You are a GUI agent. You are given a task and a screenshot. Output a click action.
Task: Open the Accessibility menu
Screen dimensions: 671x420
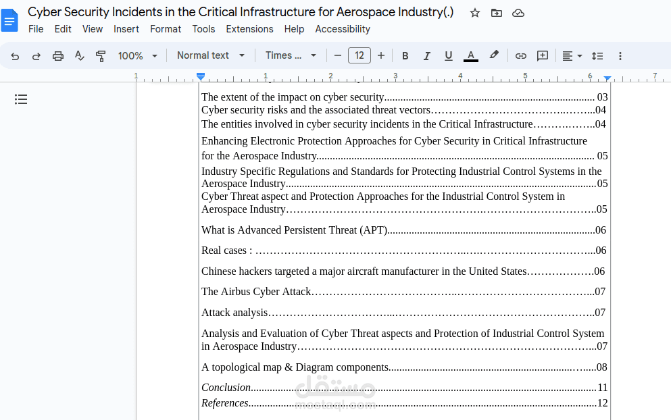click(343, 29)
